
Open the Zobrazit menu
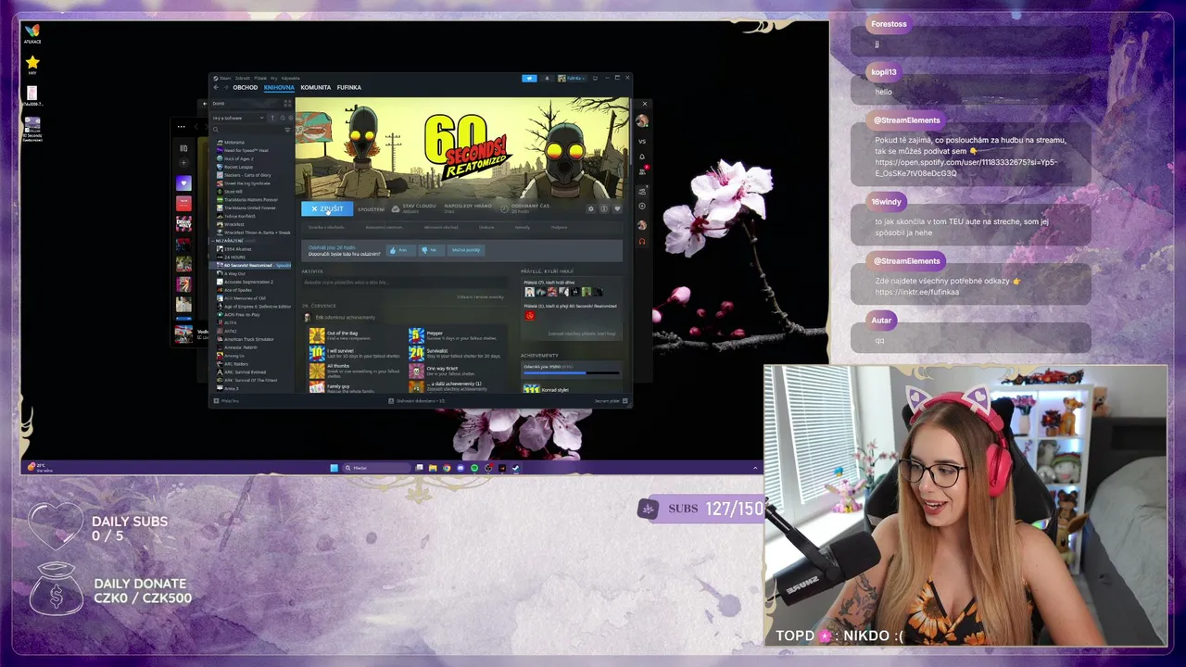tap(243, 78)
